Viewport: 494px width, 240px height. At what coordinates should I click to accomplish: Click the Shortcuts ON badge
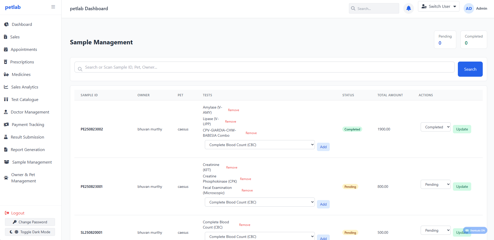point(475,230)
